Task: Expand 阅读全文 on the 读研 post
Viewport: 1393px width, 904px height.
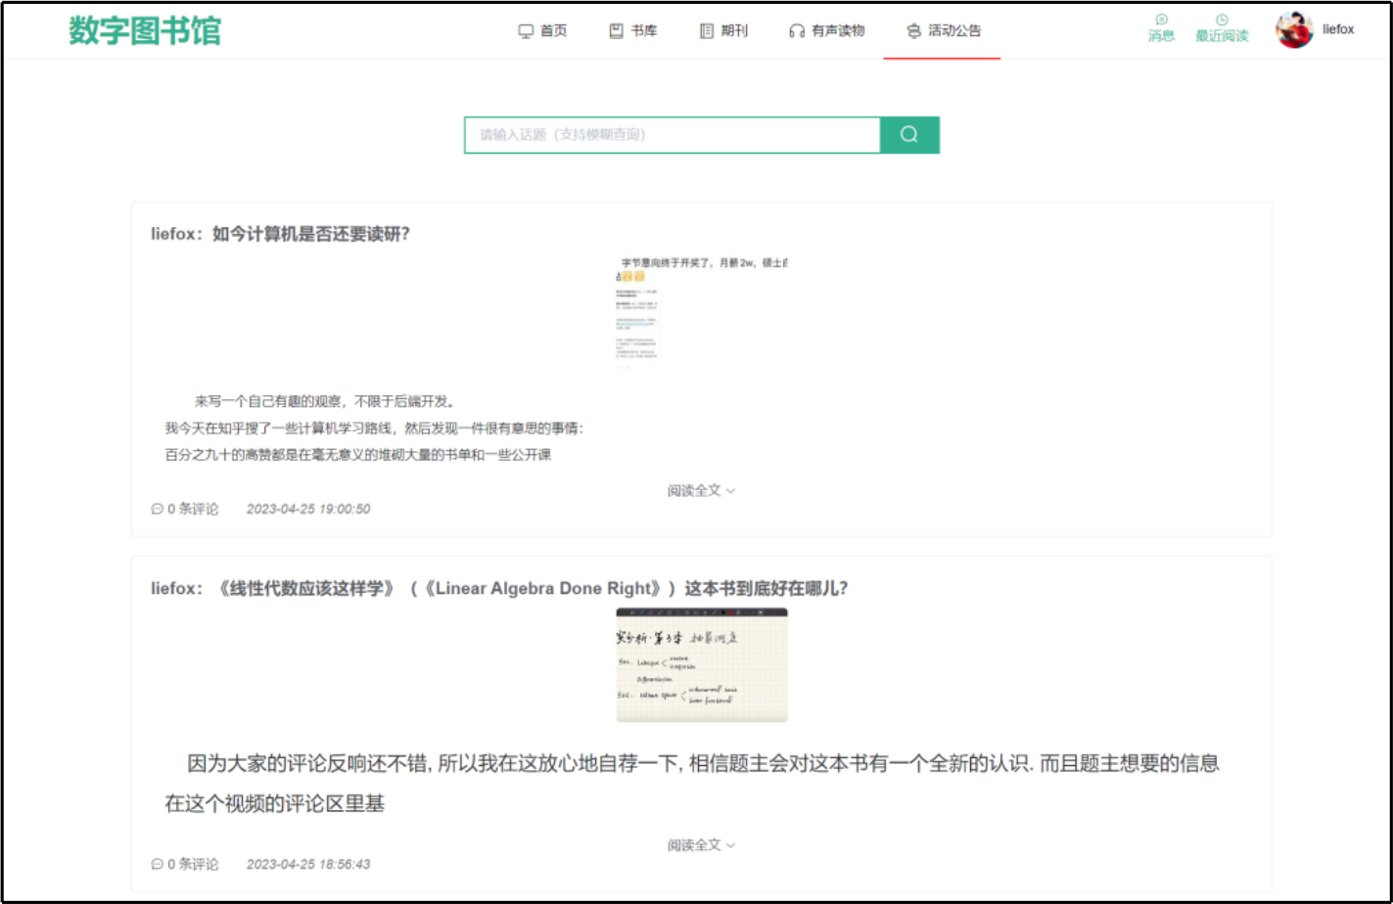Action: 700,490
